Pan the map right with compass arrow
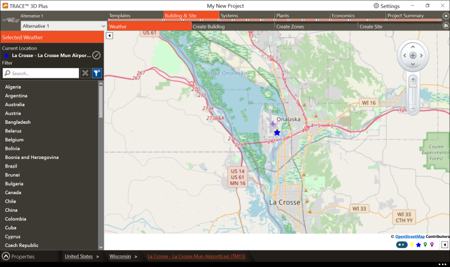450x267 pixels. (423, 56)
